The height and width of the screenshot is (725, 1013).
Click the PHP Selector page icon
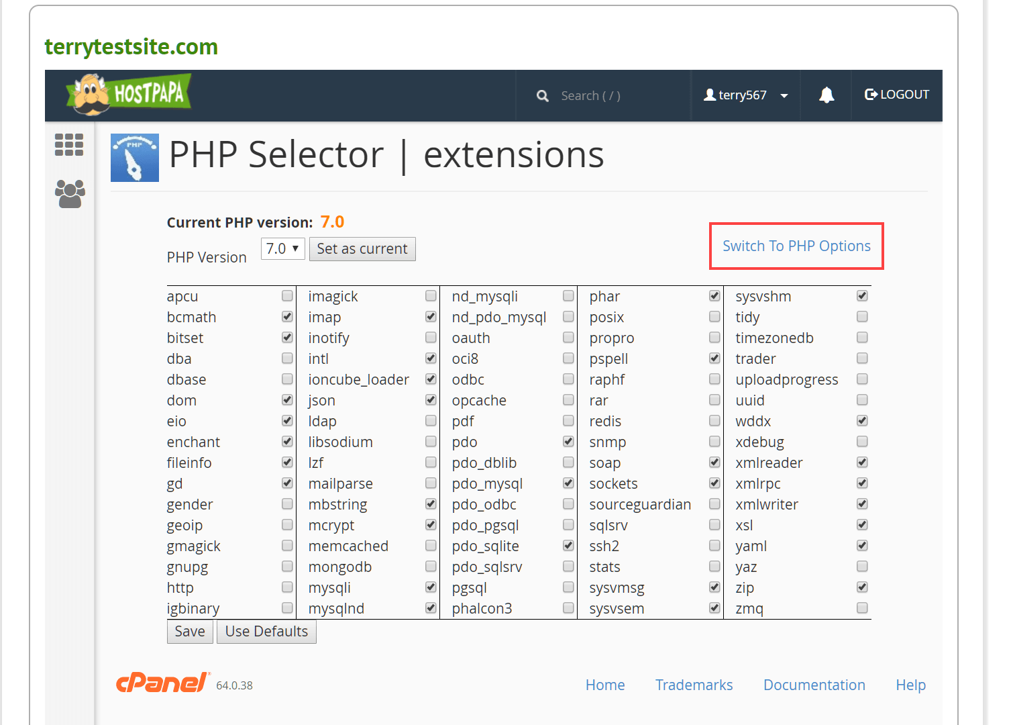[x=135, y=158]
